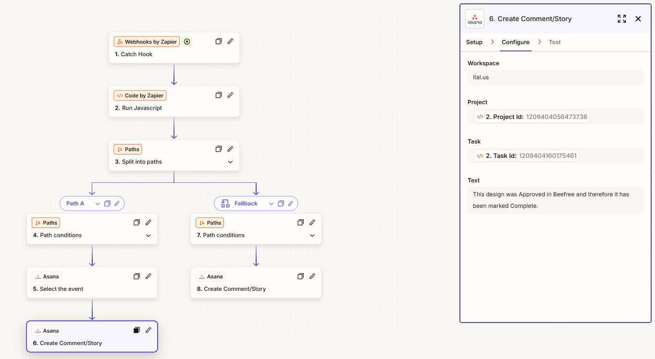Copy the Split into paths step

(x=219, y=149)
